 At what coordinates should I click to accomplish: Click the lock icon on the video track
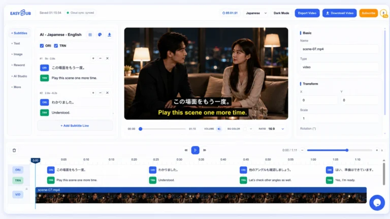pyautogui.click(x=26, y=189)
